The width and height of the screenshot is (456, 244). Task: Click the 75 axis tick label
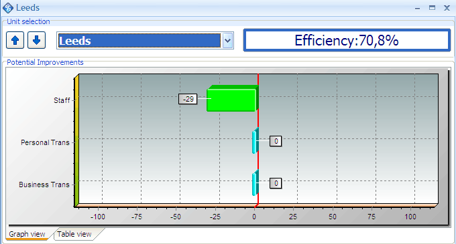coord(372,217)
